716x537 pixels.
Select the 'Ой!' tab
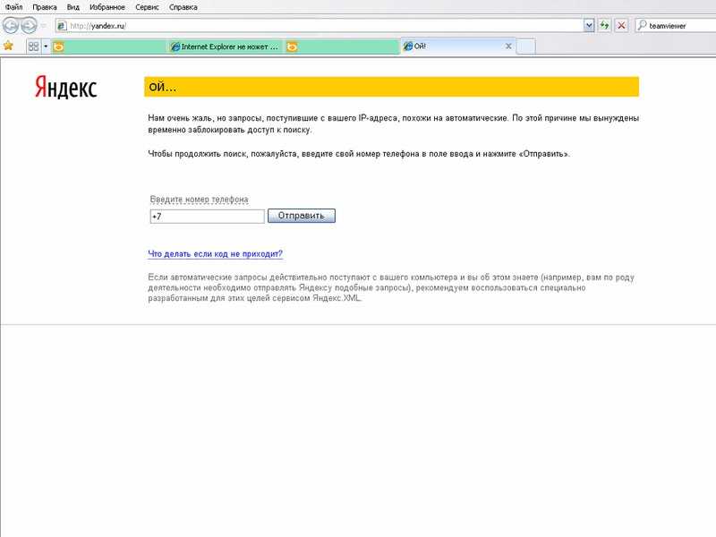pos(458,47)
